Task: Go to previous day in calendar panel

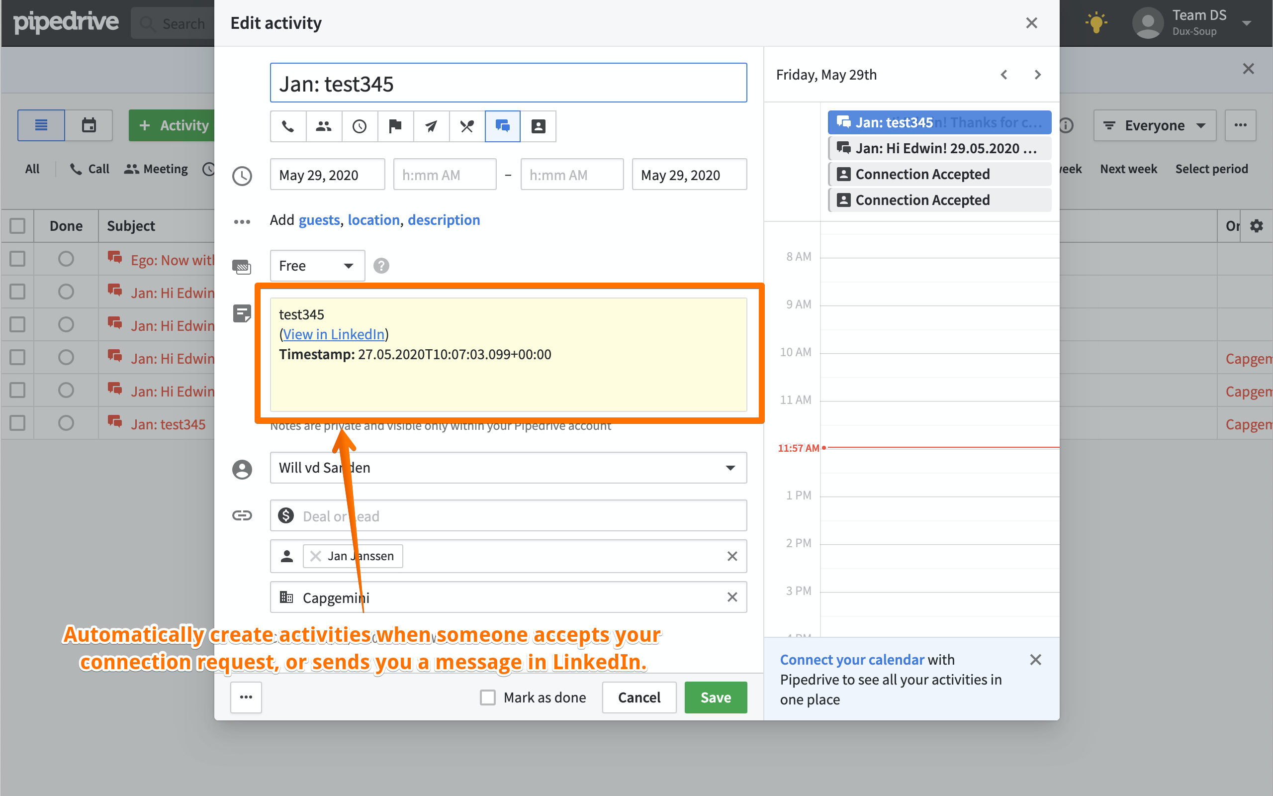Action: [1003, 75]
